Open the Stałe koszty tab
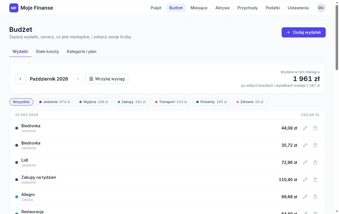This screenshot has width=339, height=214. (47, 52)
